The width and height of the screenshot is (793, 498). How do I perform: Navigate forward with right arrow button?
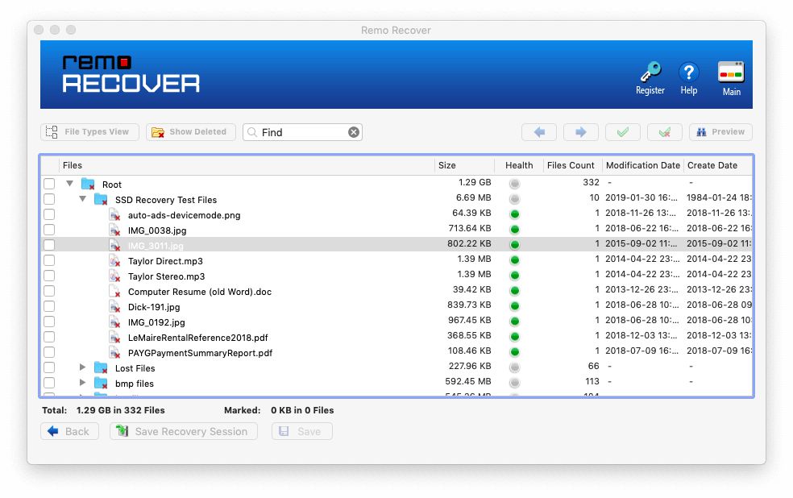click(x=581, y=132)
